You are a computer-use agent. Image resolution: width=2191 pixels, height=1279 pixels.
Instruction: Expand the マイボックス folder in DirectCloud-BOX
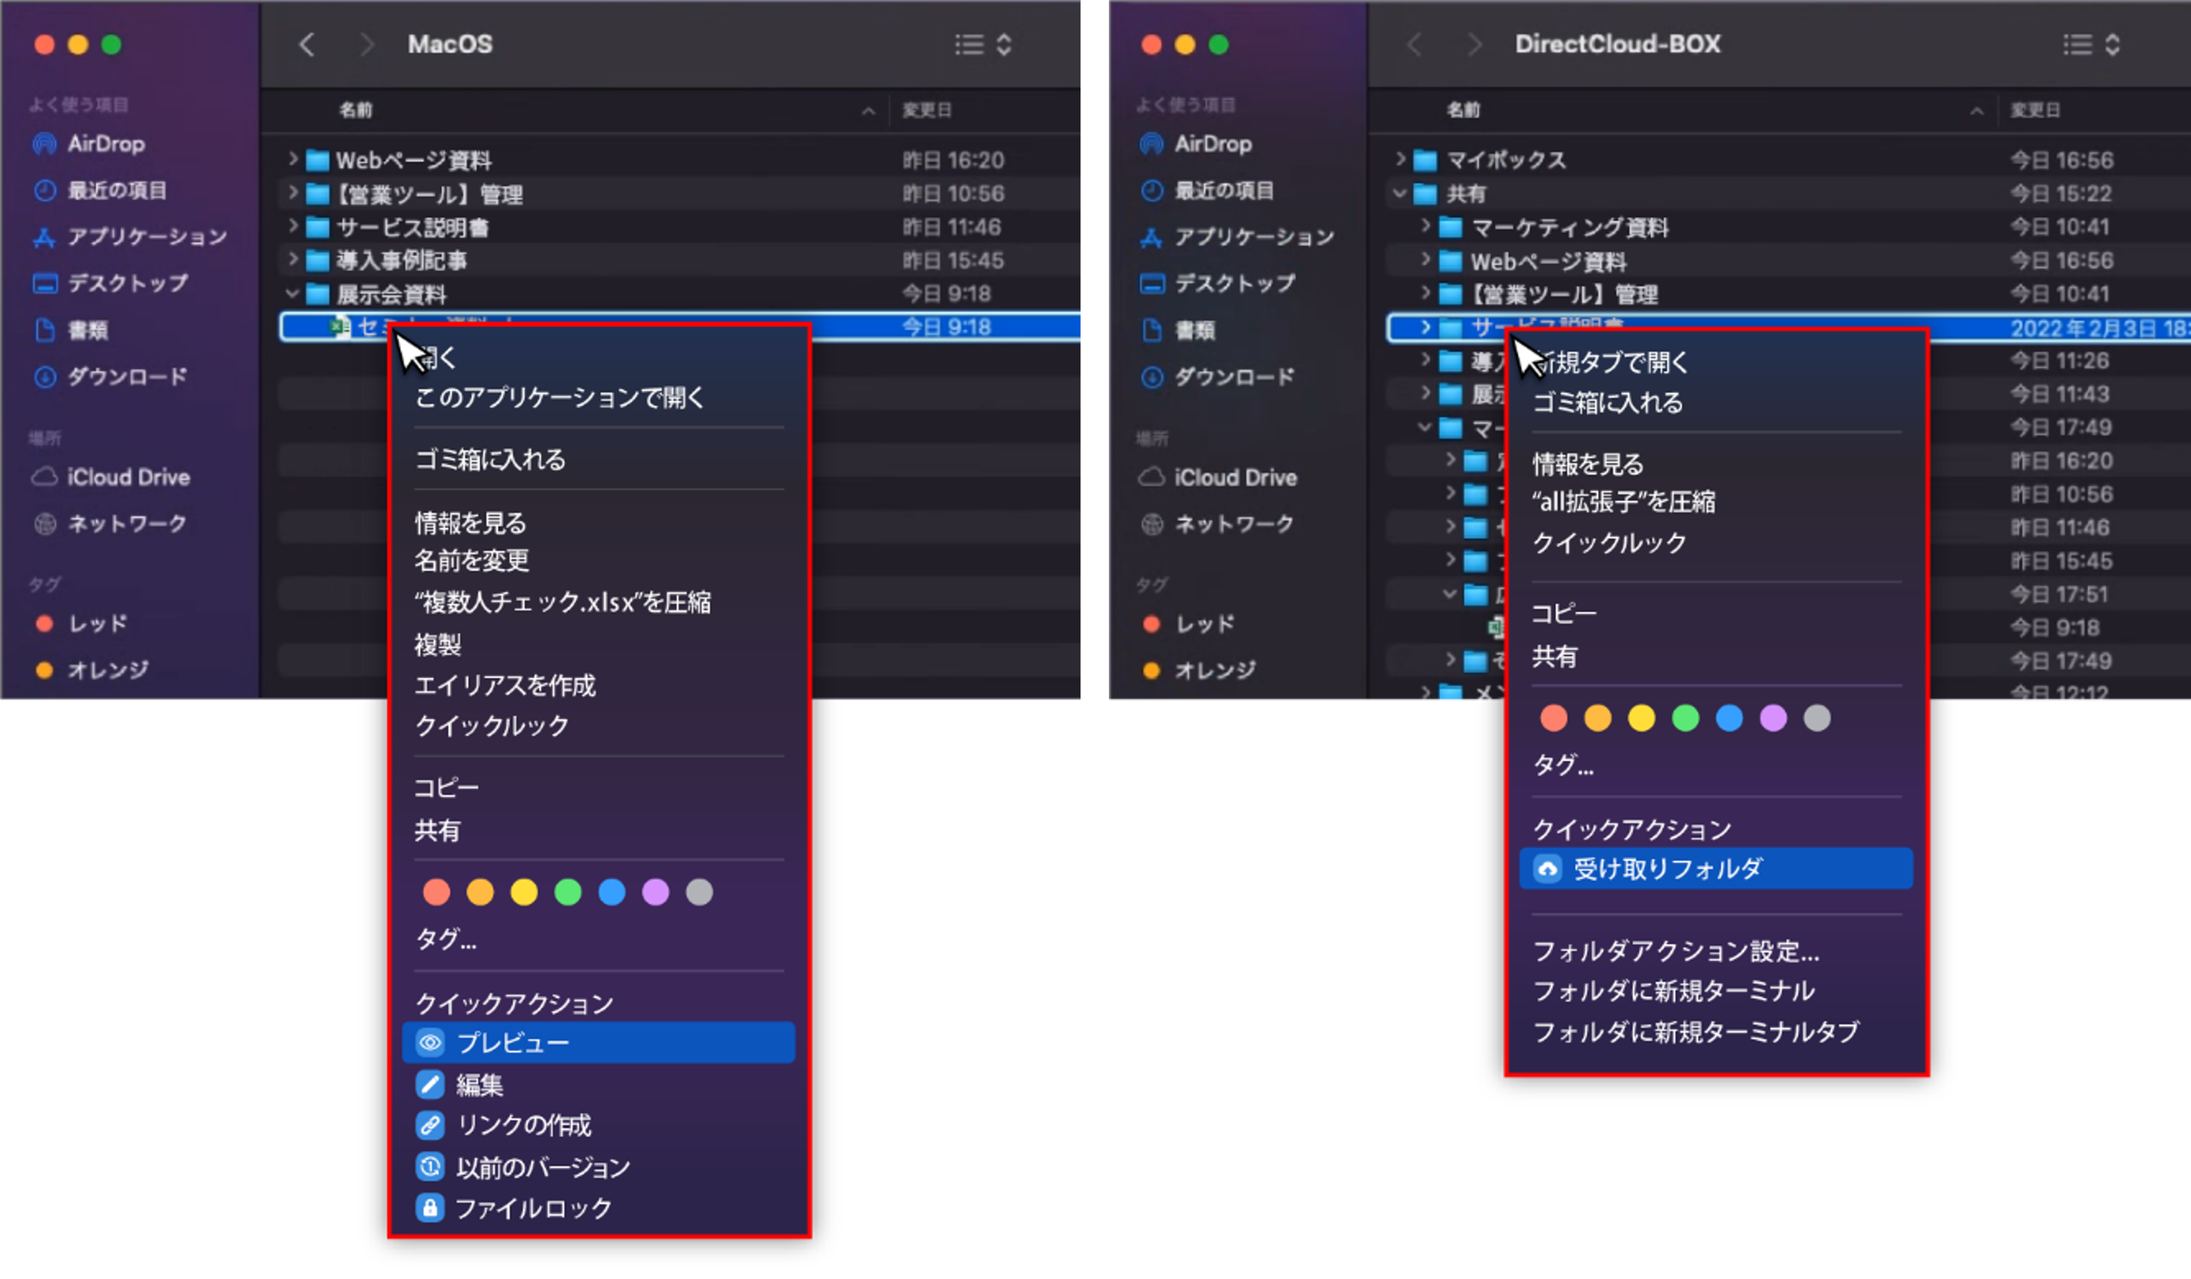(x=1400, y=159)
